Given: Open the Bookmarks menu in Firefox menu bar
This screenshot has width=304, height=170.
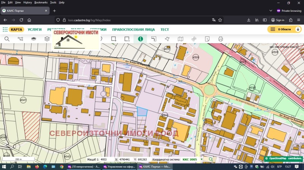Looking at the screenshot, I should click(41, 2).
